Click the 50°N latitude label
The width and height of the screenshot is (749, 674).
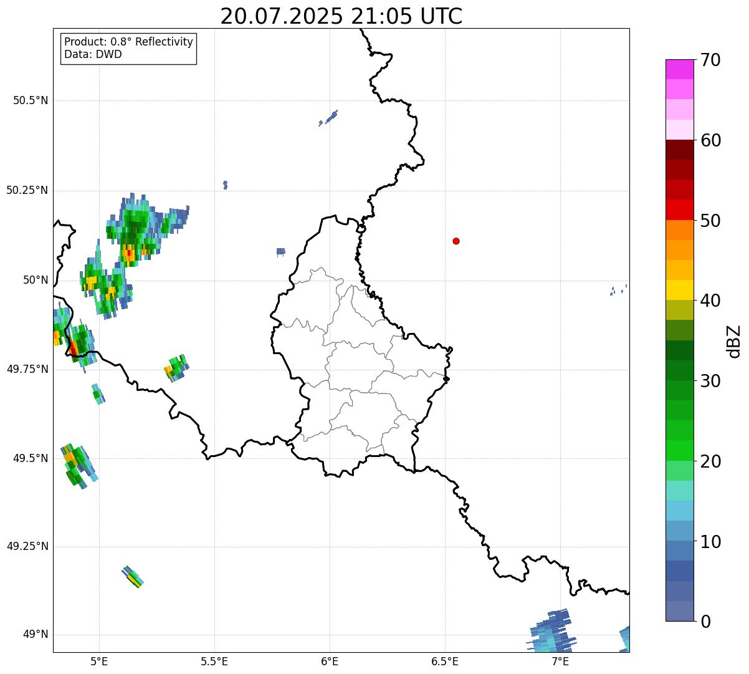pos(36,280)
